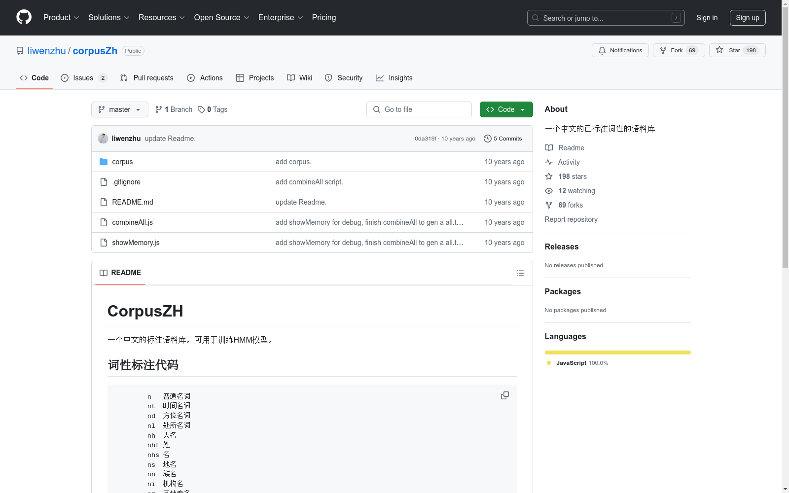The image size is (789, 493).
Task: Expand the Enterprise menu
Action: 281,17
